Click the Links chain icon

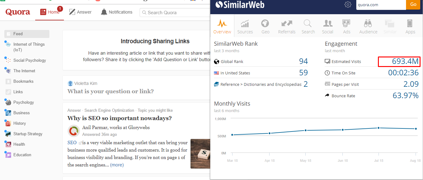tap(8, 92)
